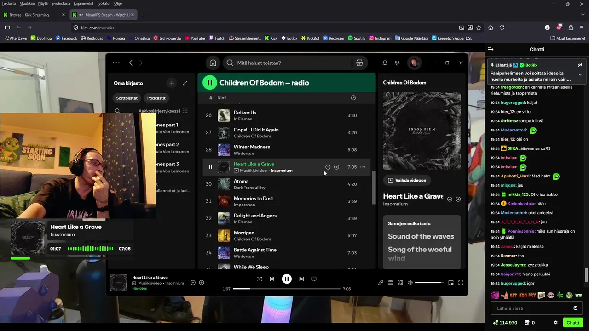Open friend activity icon in Spotify
This screenshot has height=331, width=589.
398,63
